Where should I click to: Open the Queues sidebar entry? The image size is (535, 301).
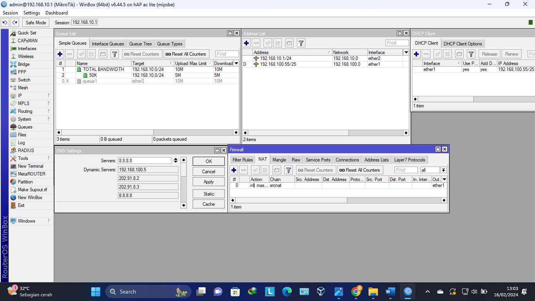[25, 127]
